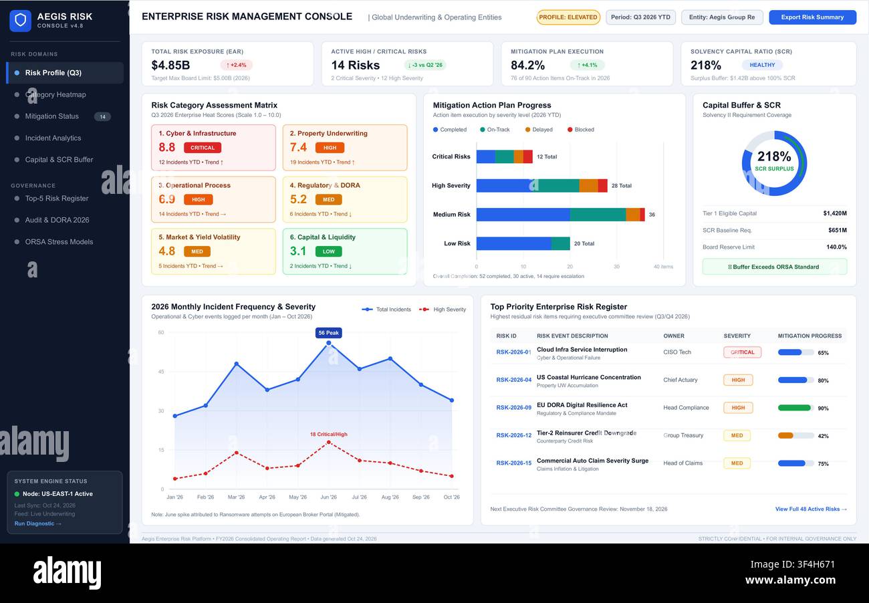Screen dimensions: 869x603
Task: Select the Market & Yield Volatility card
Action: pyautogui.click(x=213, y=251)
